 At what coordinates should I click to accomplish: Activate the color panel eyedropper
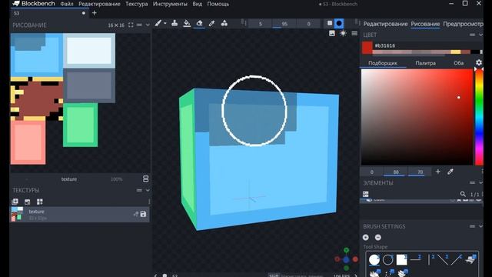click(450, 172)
